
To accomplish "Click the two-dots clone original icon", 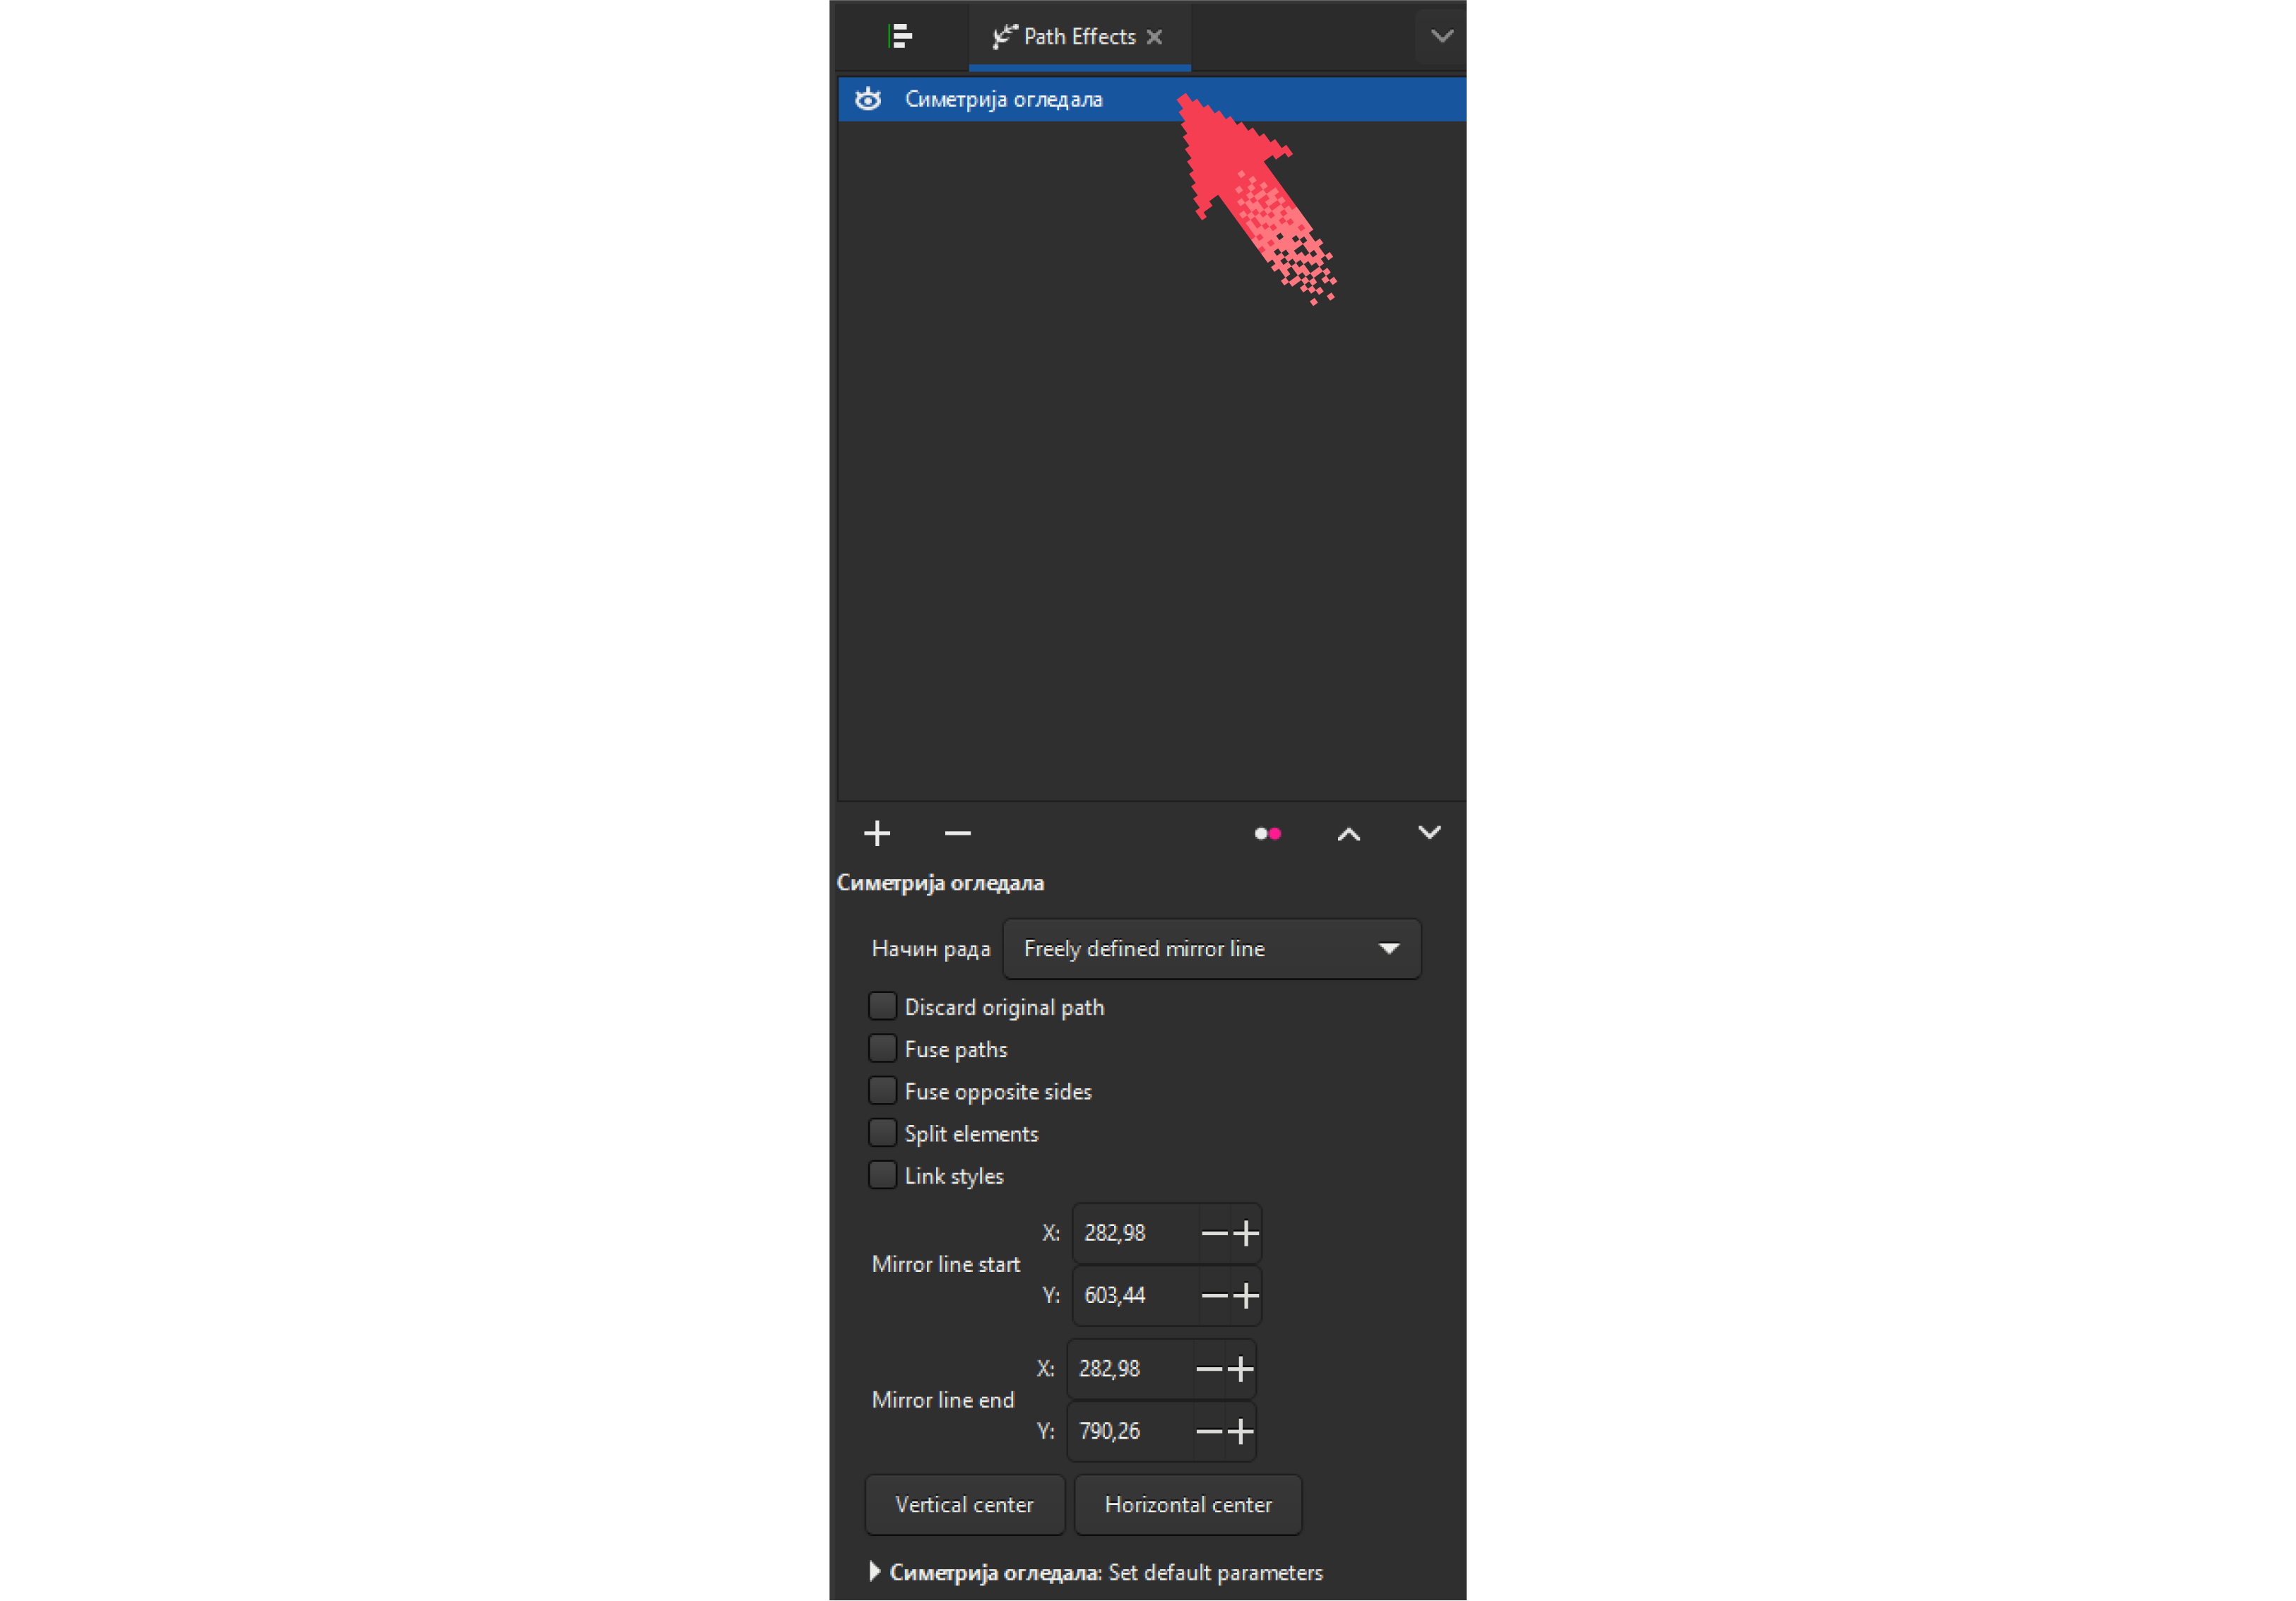I will click(1267, 833).
